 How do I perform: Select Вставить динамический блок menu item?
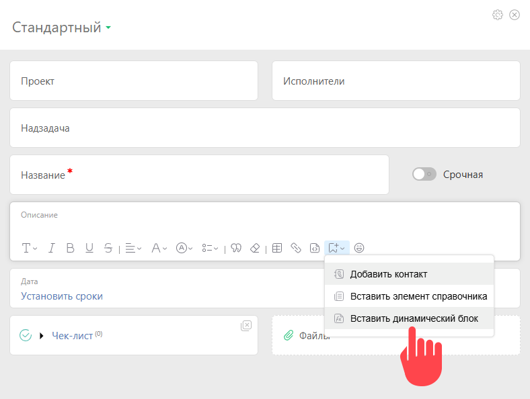tap(409, 318)
